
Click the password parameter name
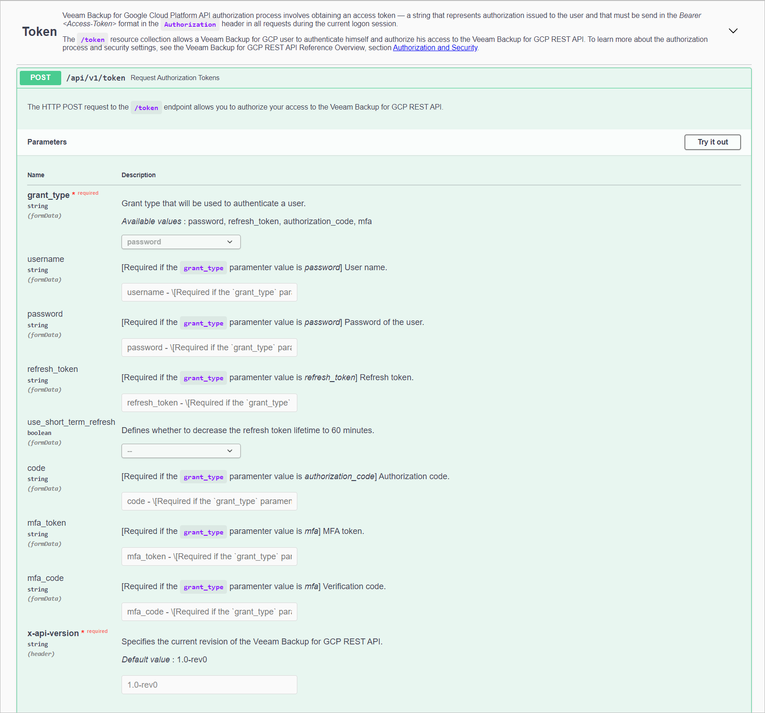(x=45, y=314)
